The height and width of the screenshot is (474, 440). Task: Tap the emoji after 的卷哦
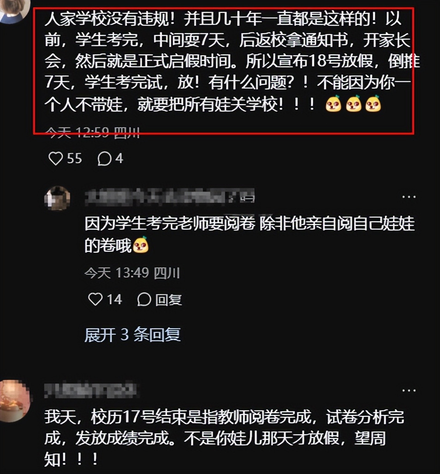point(141,244)
